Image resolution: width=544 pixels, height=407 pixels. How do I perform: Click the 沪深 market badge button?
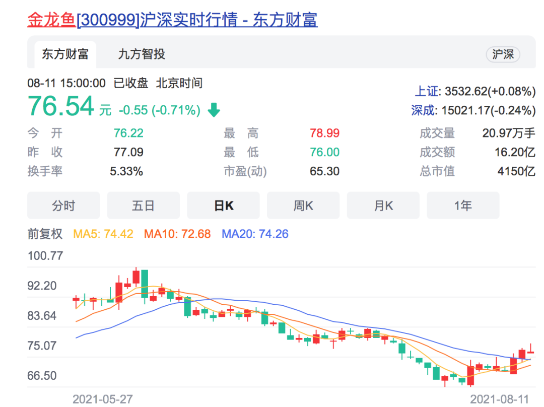click(x=503, y=54)
